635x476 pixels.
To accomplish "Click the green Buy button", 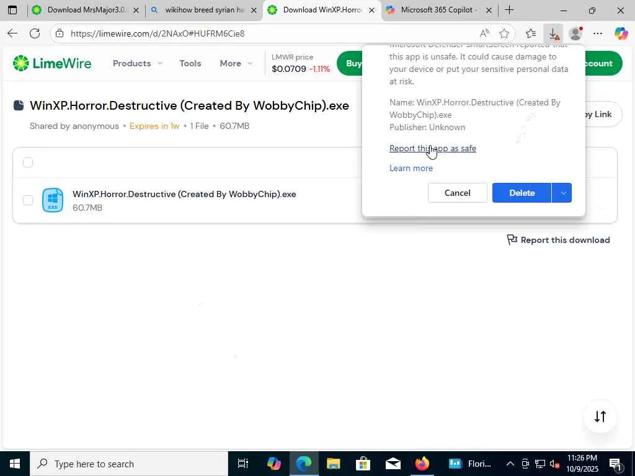I will pyautogui.click(x=350, y=63).
